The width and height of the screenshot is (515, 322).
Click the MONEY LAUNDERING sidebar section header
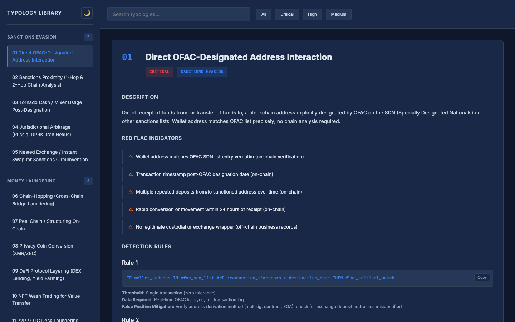(31, 181)
